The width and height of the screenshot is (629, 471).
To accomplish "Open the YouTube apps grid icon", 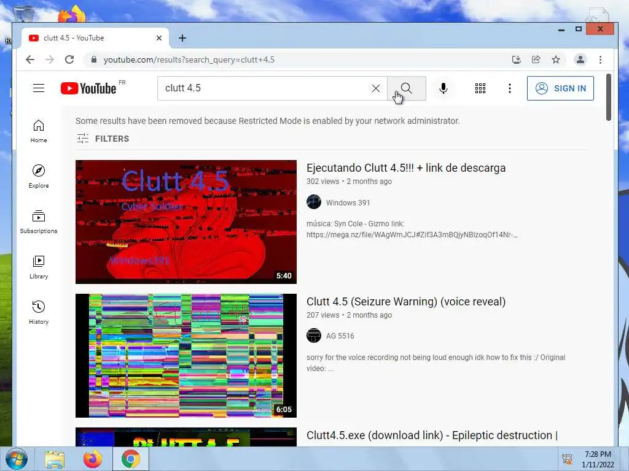I will pyautogui.click(x=480, y=88).
